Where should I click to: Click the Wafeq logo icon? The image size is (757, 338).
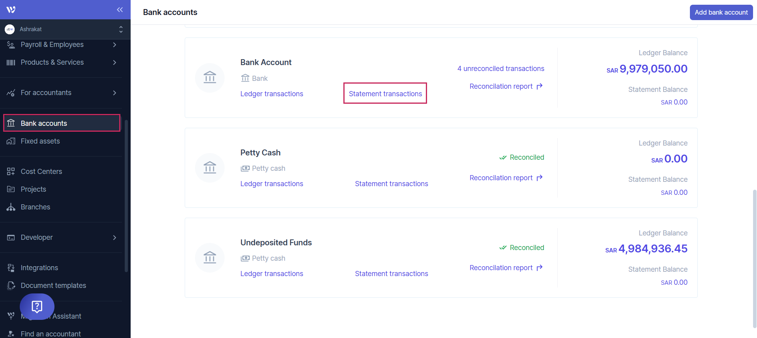(11, 9)
